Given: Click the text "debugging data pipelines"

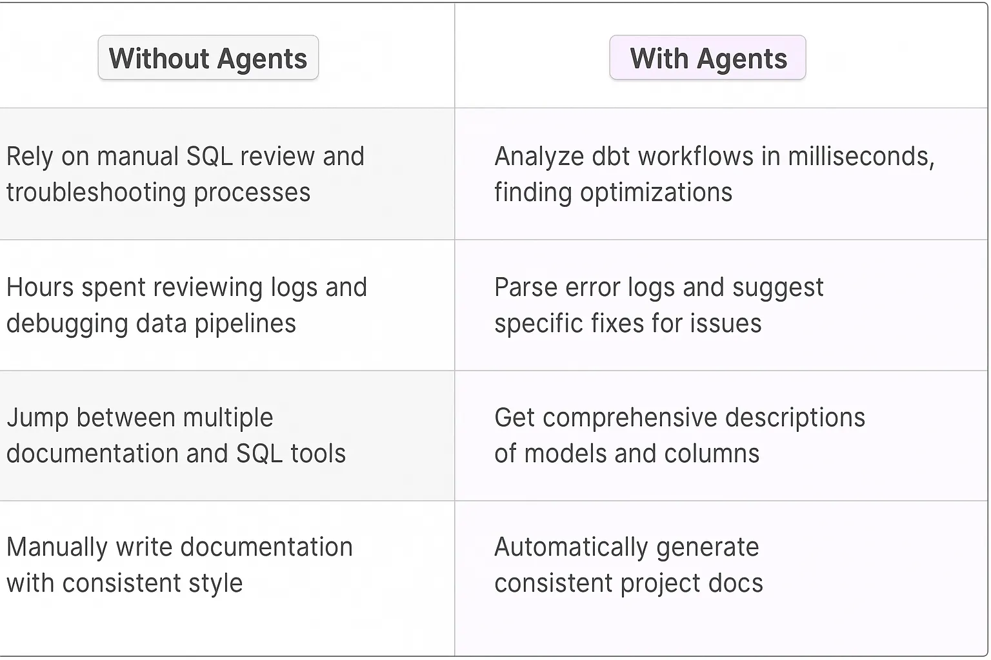Looking at the screenshot, I should [151, 324].
